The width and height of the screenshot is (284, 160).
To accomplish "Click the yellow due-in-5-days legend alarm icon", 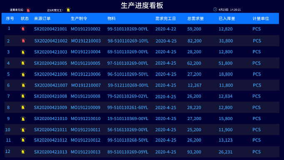I will [68, 10].
